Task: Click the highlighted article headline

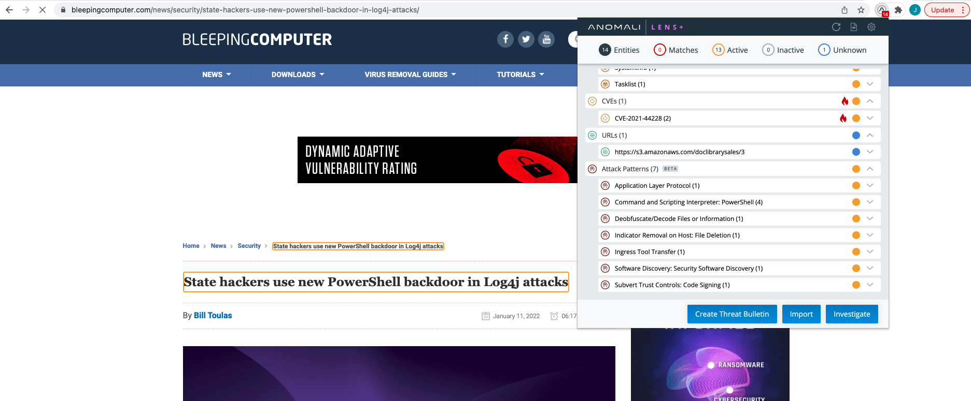Action: point(376,282)
